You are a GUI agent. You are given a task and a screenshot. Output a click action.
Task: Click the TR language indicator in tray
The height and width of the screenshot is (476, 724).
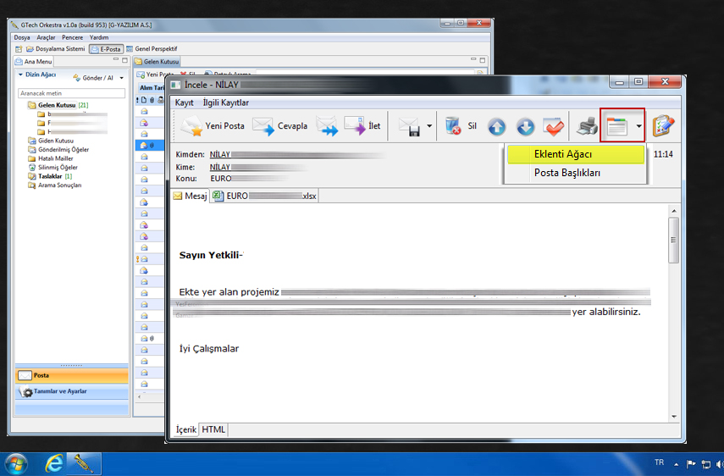(659, 462)
